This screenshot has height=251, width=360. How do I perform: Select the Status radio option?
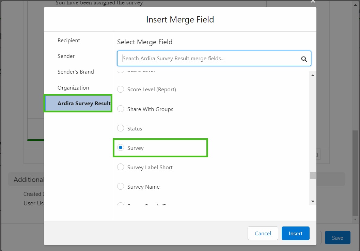tap(121, 128)
